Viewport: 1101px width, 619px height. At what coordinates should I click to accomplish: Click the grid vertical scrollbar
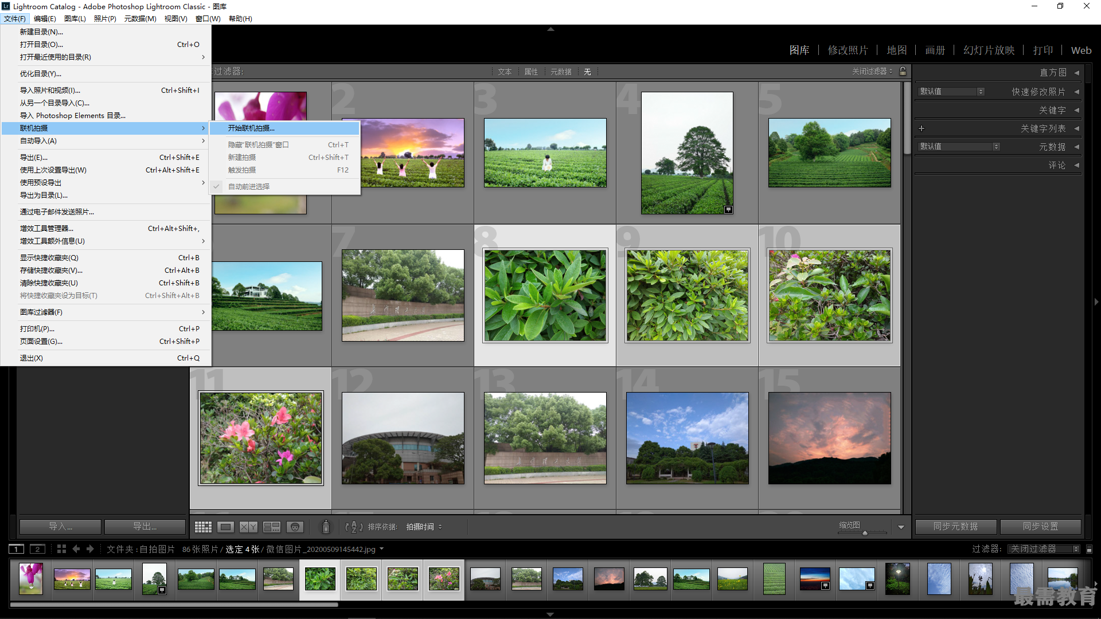(907, 119)
